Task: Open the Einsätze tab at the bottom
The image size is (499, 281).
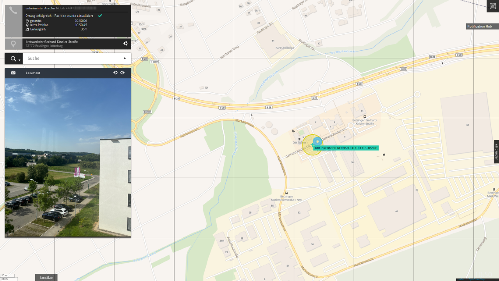Action: pyautogui.click(x=46, y=277)
